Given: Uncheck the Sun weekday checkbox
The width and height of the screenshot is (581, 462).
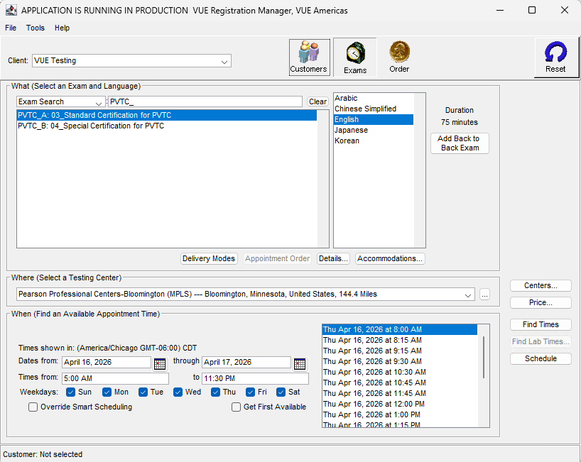Looking at the screenshot, I should [71, 392].
